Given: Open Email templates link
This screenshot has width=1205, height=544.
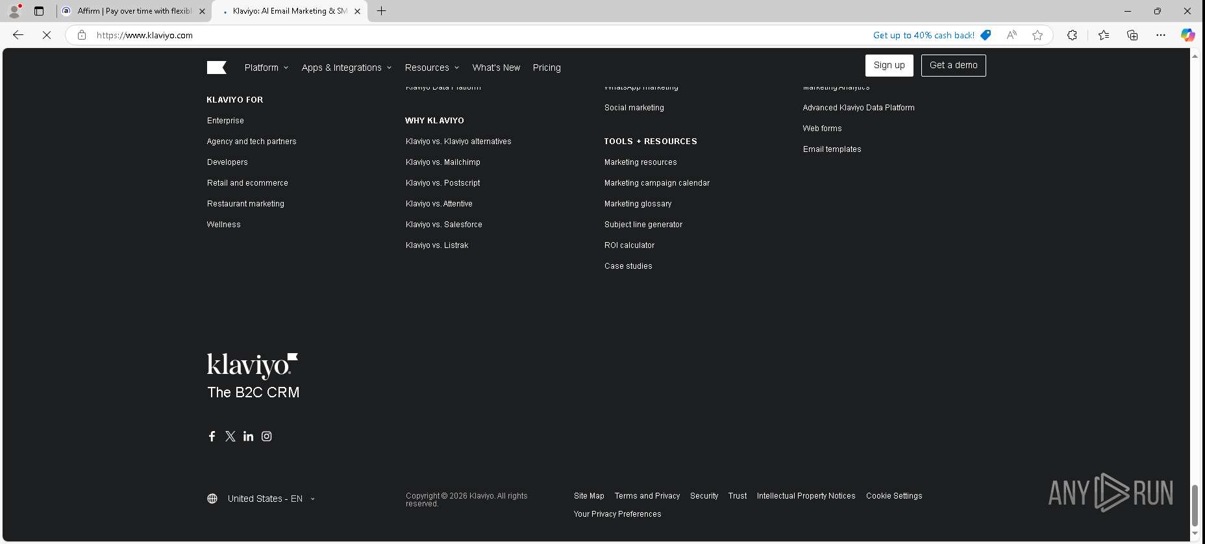Looking at the screenshot, I should 832,149.
